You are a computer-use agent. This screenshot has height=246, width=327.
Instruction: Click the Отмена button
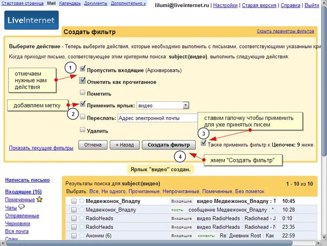(x=93, y=145)
